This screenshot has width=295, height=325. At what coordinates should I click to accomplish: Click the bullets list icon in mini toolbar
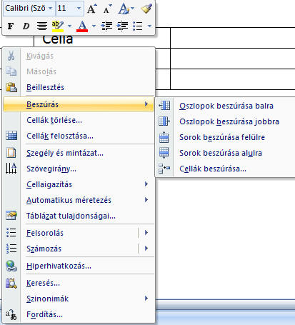pos(138,26)
